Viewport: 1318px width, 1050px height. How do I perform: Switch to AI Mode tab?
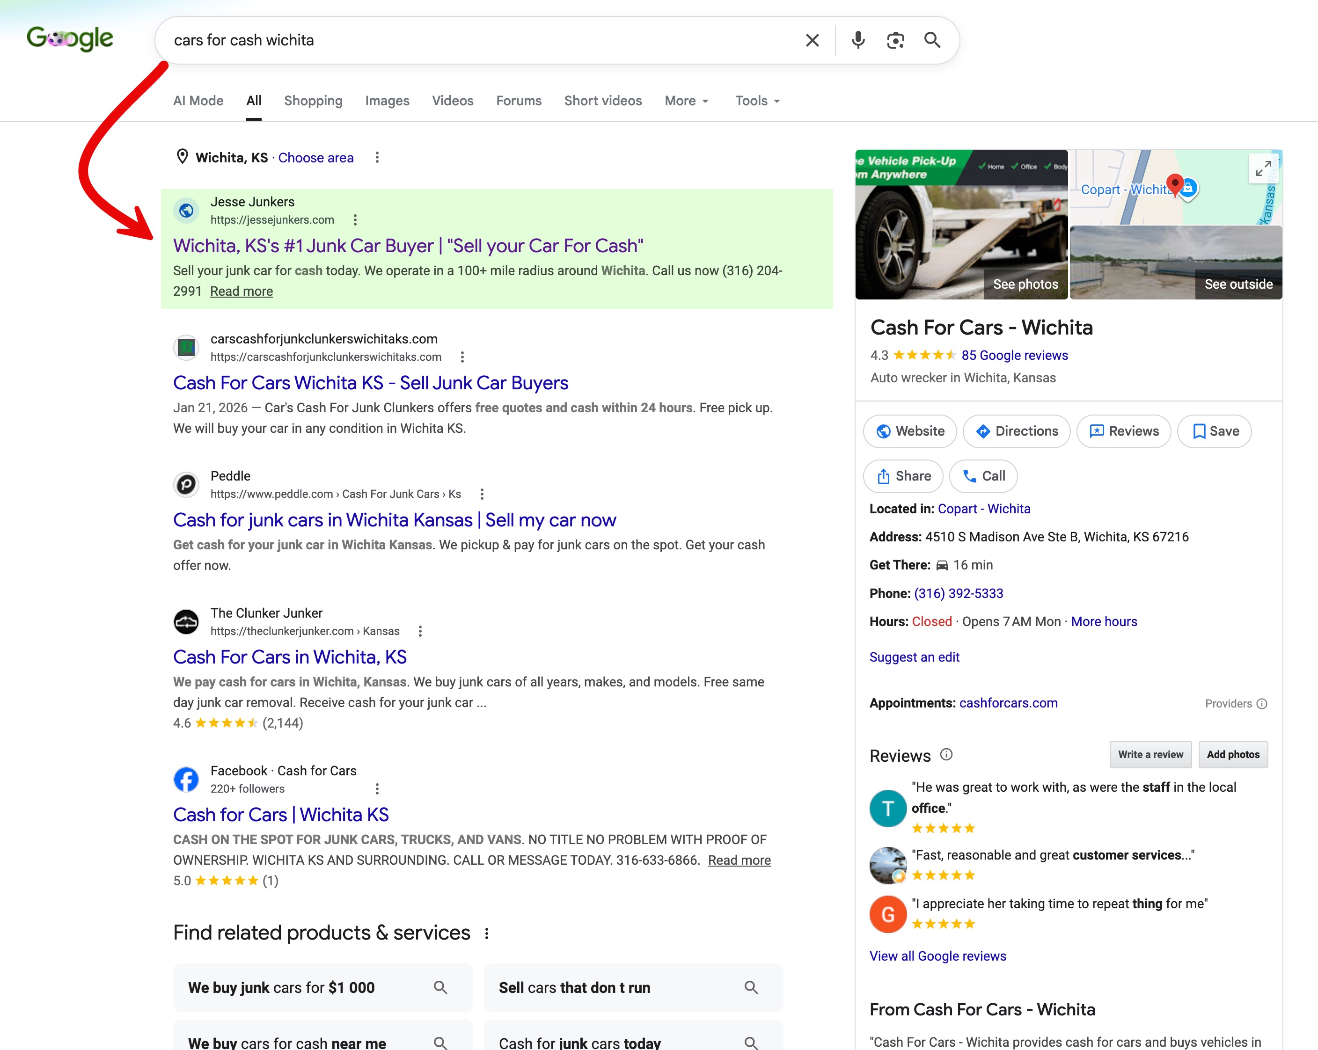[198, 101]
